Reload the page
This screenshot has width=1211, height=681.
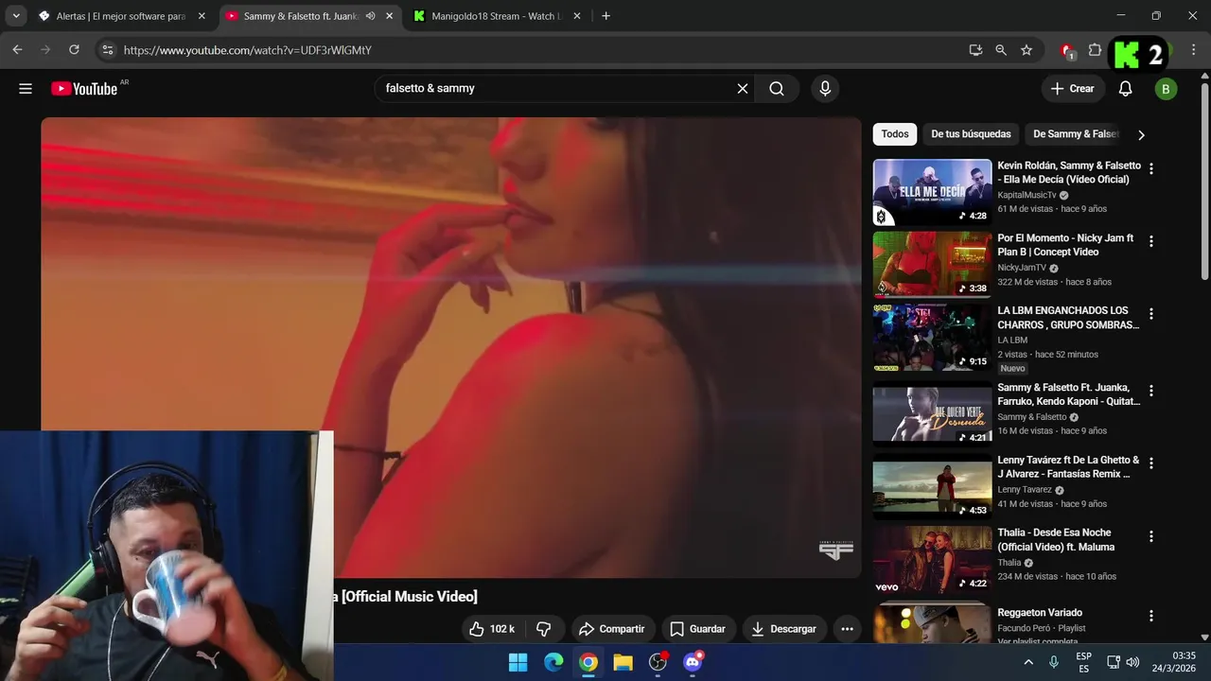tap(74, 50)
